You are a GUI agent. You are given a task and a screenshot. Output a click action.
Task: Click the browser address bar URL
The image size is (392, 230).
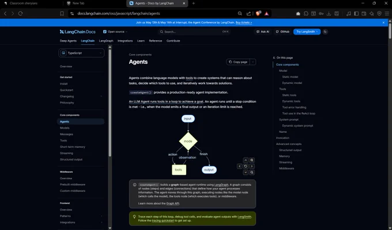pos(119,13)
